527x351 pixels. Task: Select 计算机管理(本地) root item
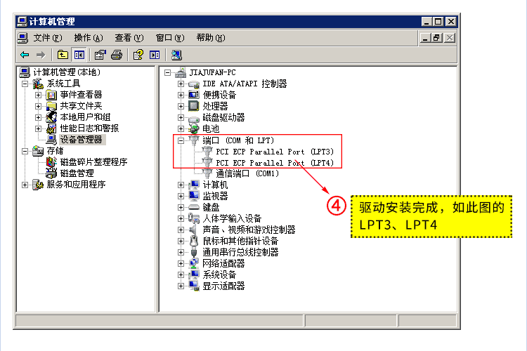coord(67,72)
